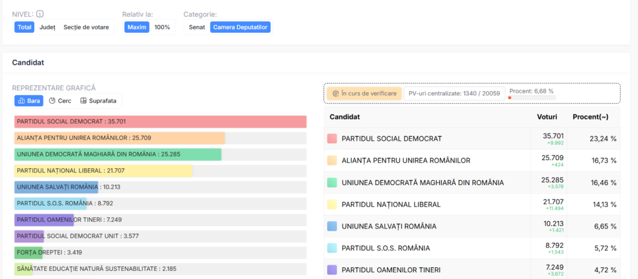Click the Uniunea Salvați România table row

(472, 226)
